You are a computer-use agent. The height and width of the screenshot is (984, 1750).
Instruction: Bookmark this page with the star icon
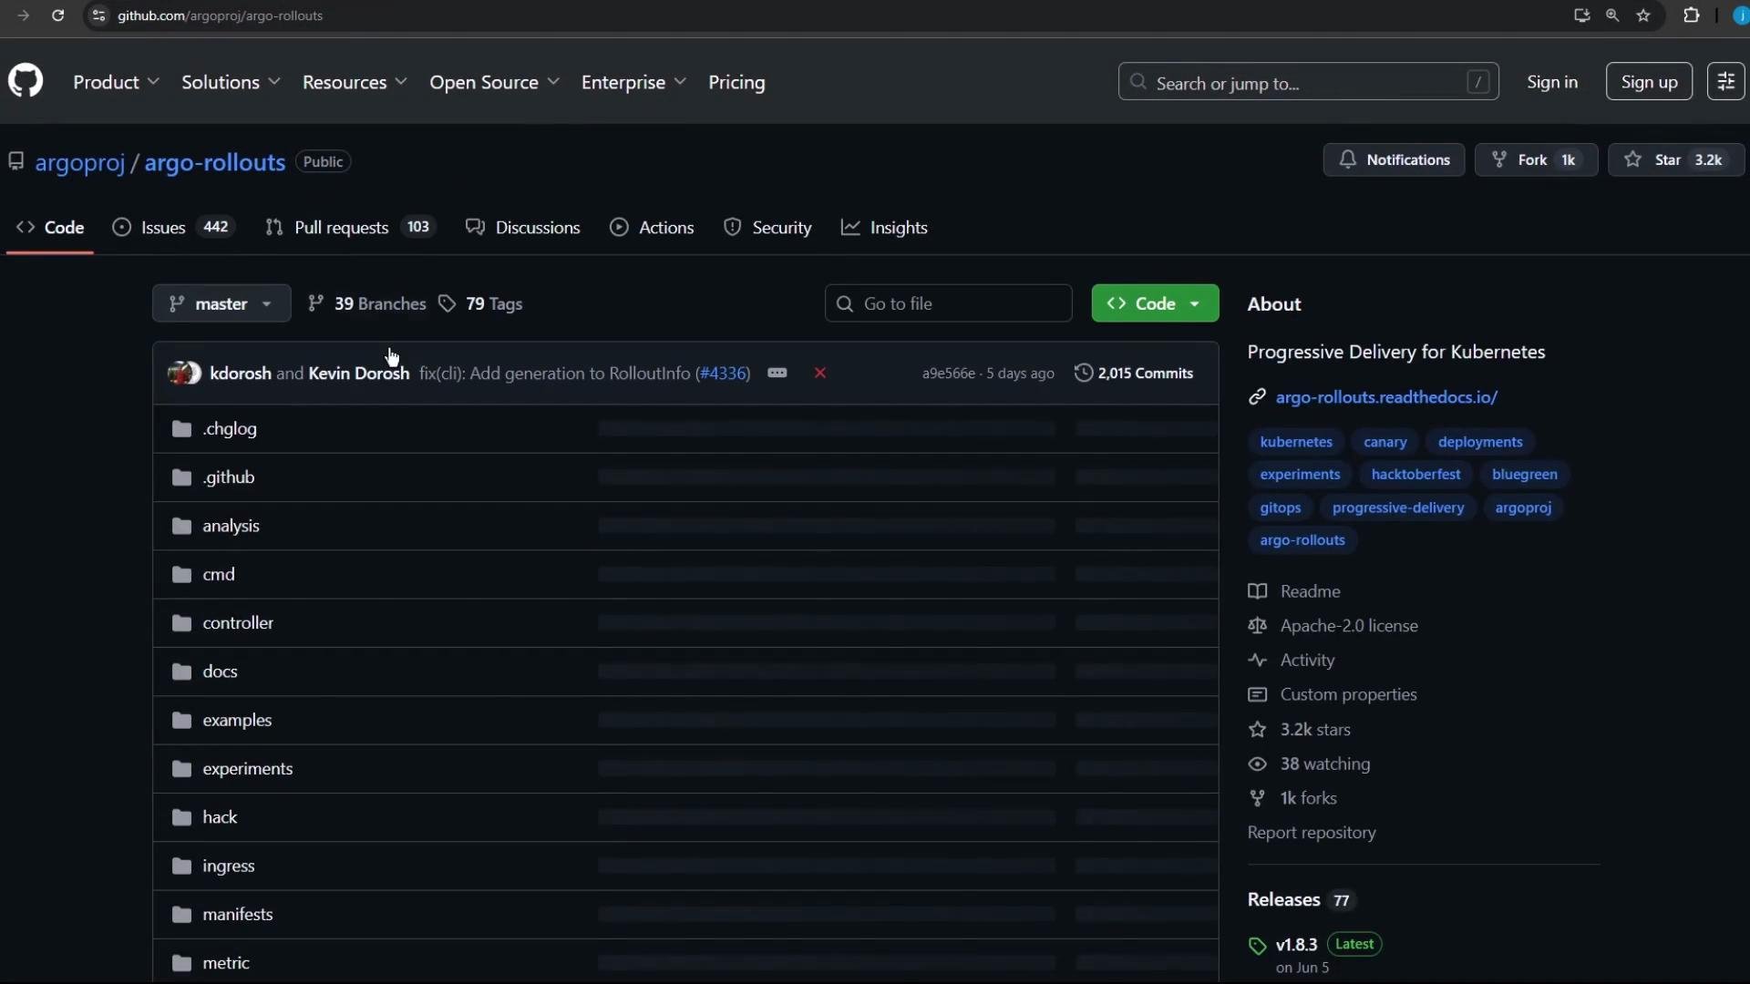point(1643,15)
